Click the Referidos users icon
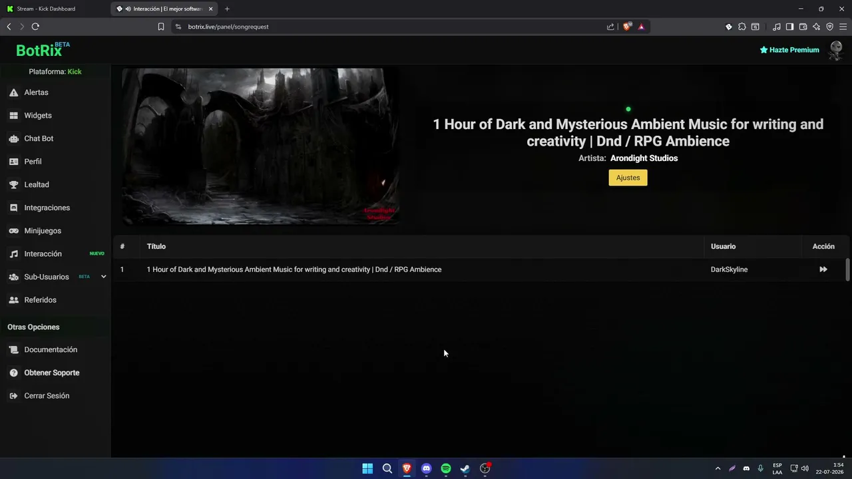Image resolution: width=852 pixels, height=479 pixels. [x=13, y=300]
